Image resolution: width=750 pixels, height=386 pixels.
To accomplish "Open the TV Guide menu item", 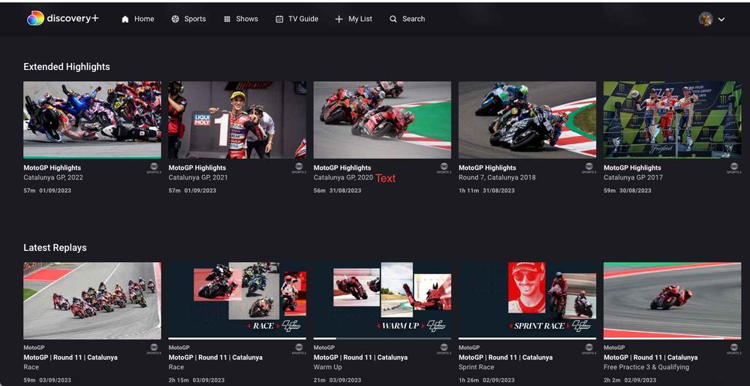I will point(303,20).
